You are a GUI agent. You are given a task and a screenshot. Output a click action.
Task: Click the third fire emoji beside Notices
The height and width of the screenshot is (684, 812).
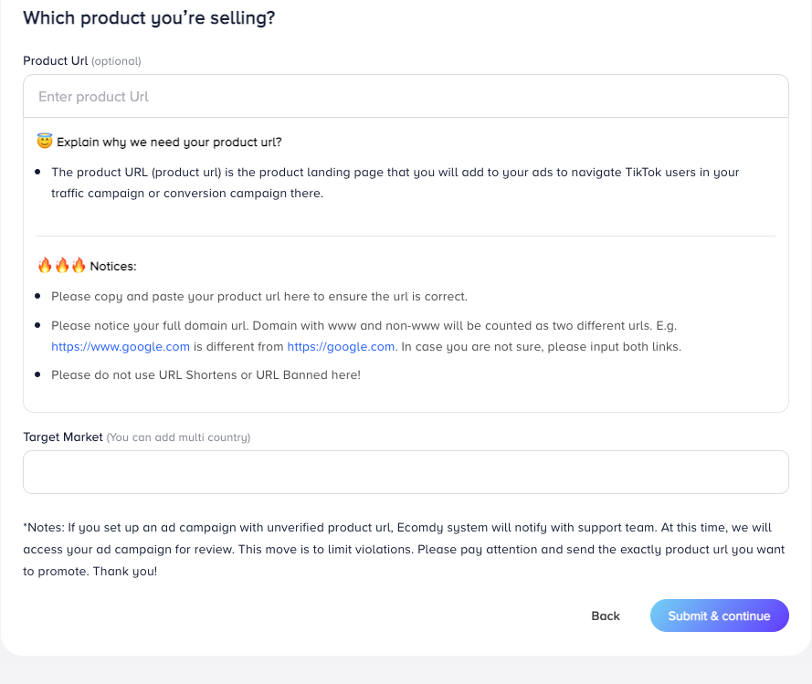pos(79,266)
